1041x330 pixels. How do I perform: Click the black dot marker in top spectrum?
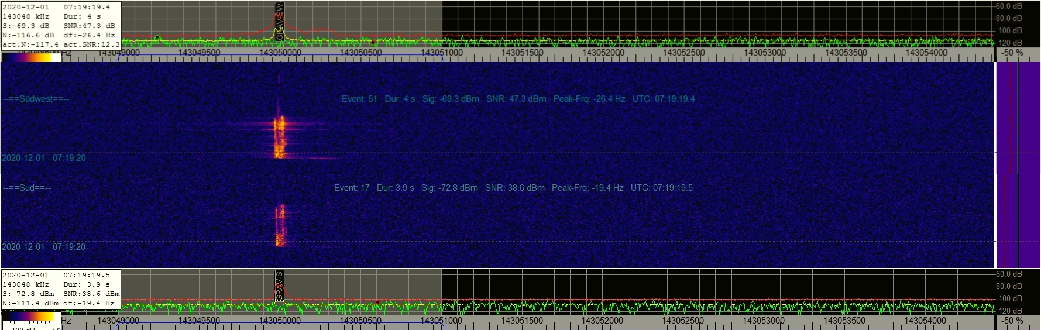(x=157, y=38)
